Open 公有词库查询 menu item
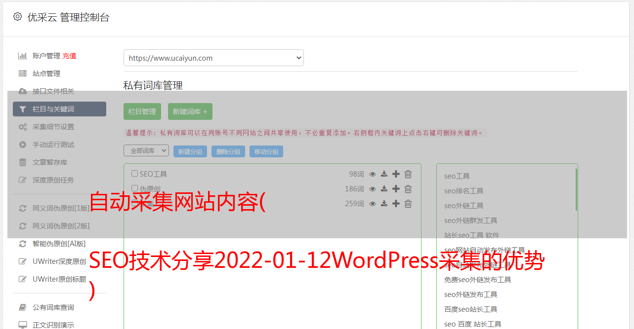Viewport: 634px width, 329px height. tap(53, 307)
